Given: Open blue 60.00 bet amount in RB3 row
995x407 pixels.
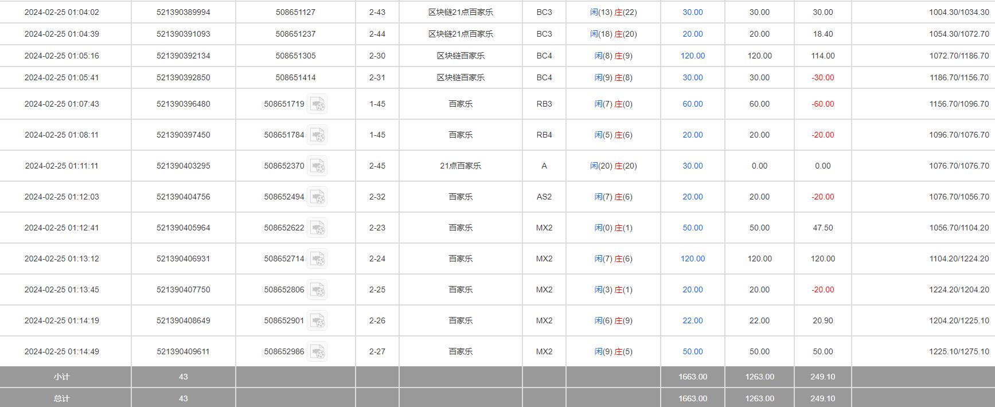Looking at the screenshot, I should click(692, 104).
